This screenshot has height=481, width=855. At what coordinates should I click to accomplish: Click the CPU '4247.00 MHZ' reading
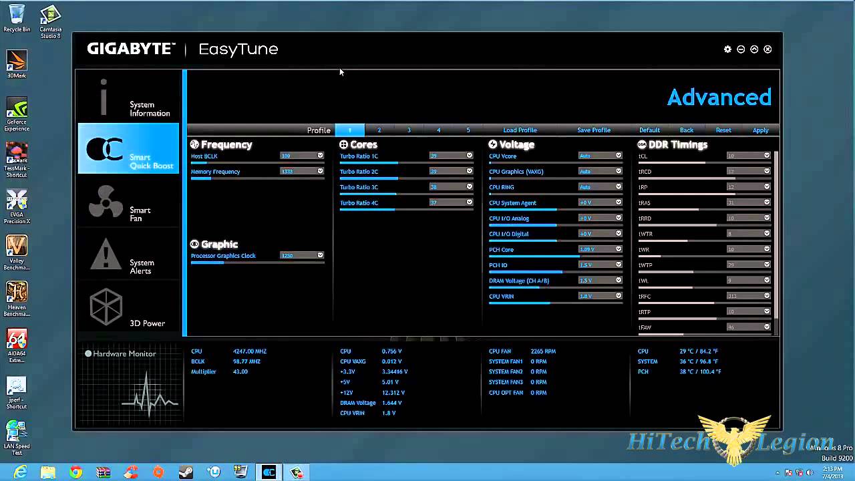pyautogui.click(x=250, y=351)
